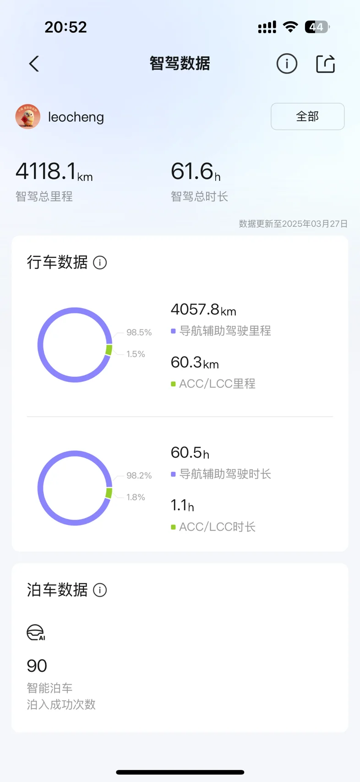
Task: Tap the back arrow icon
Action: pyautogui.click(x=34, y=64)
